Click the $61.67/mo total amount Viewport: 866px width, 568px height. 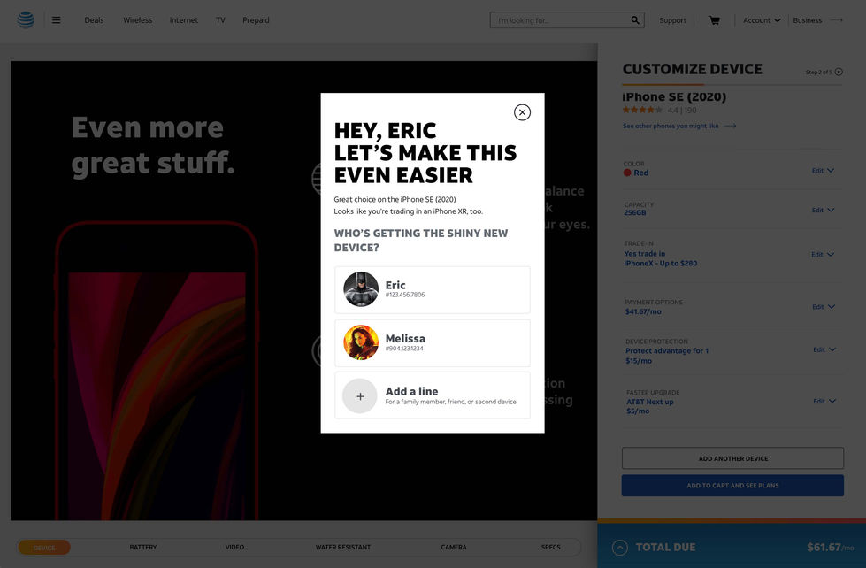pyautogui.click(x=830, y=547)
